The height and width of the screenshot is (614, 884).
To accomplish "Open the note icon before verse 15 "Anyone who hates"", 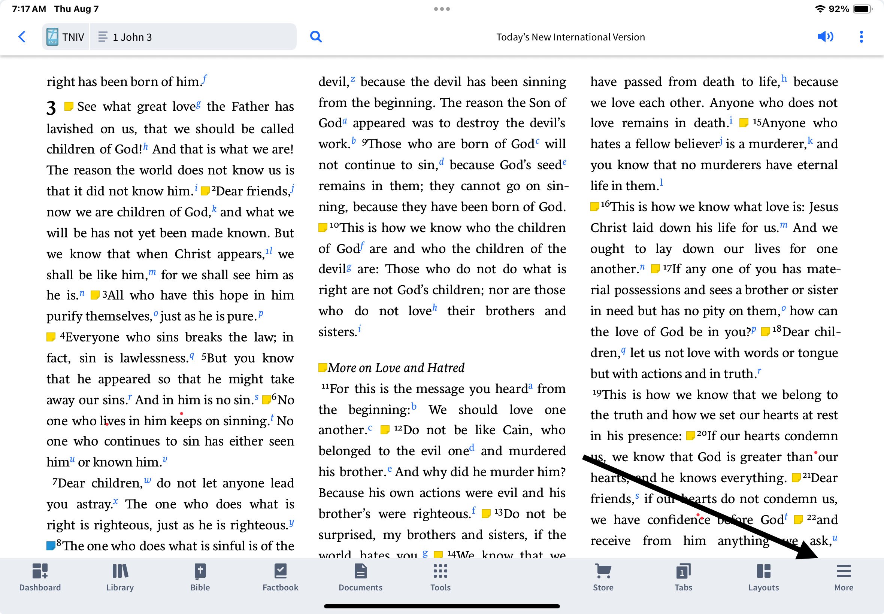I will pyautogui.click(x=744, y=123).
